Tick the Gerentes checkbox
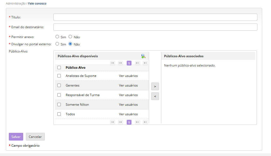This screenshot has height=156, width=271. click(59, 85)
